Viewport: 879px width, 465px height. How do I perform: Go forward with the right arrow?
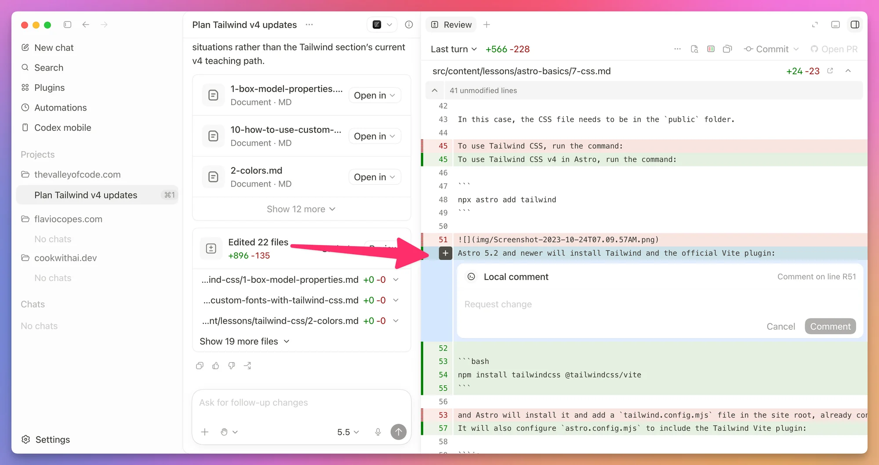click(x=104, y=25)
